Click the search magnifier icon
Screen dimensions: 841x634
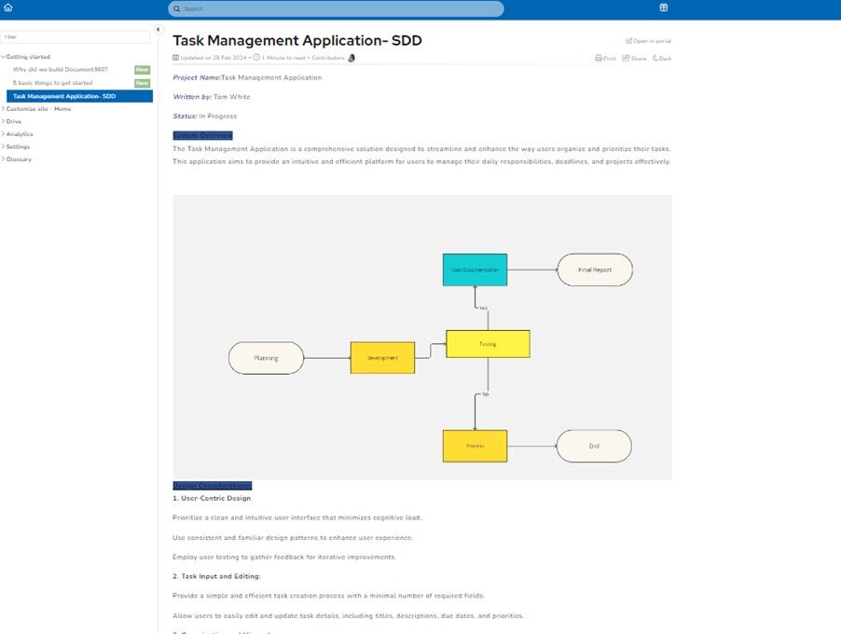click(x=177, y=8)
